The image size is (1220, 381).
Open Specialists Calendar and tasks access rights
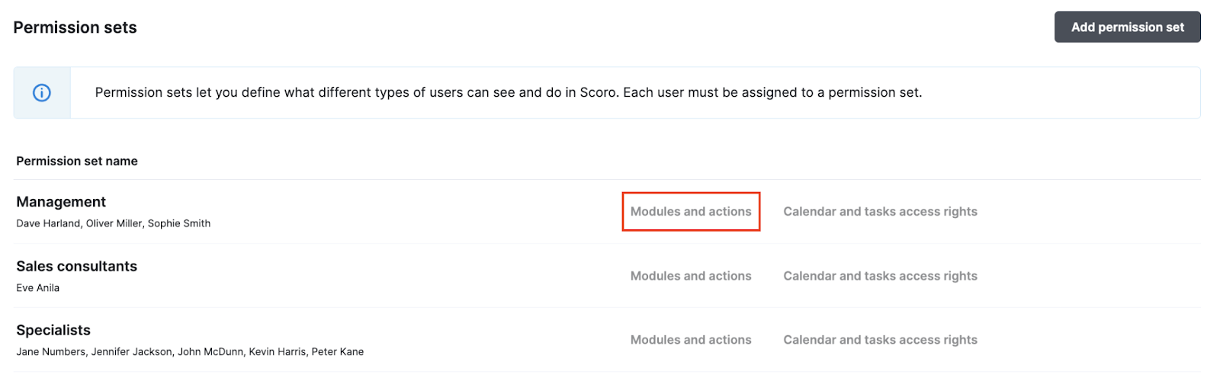pos(880,340)
